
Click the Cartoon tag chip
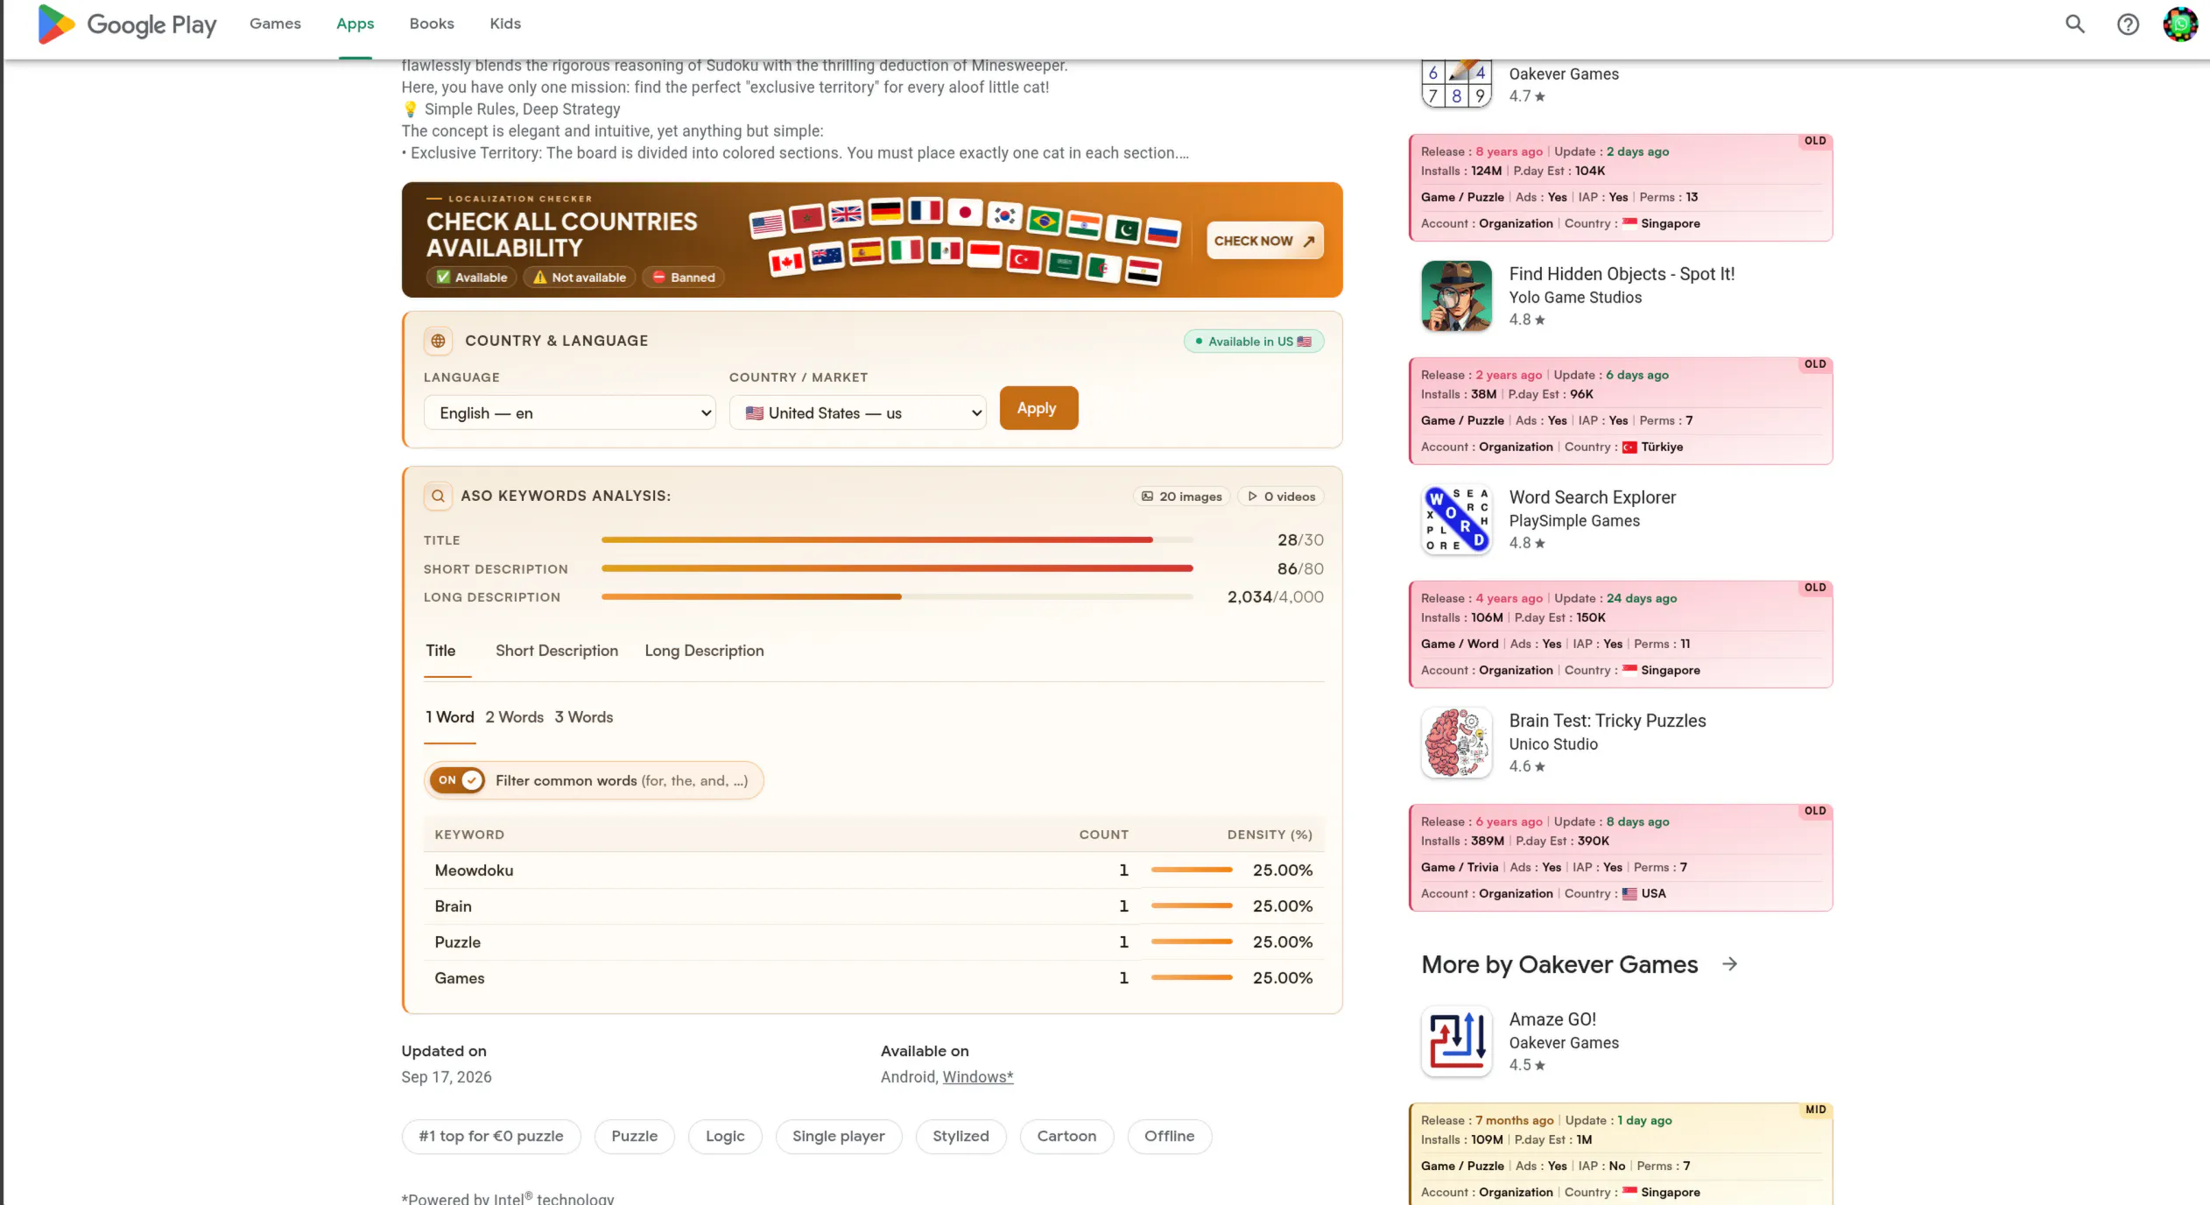coord(1066,1137)
